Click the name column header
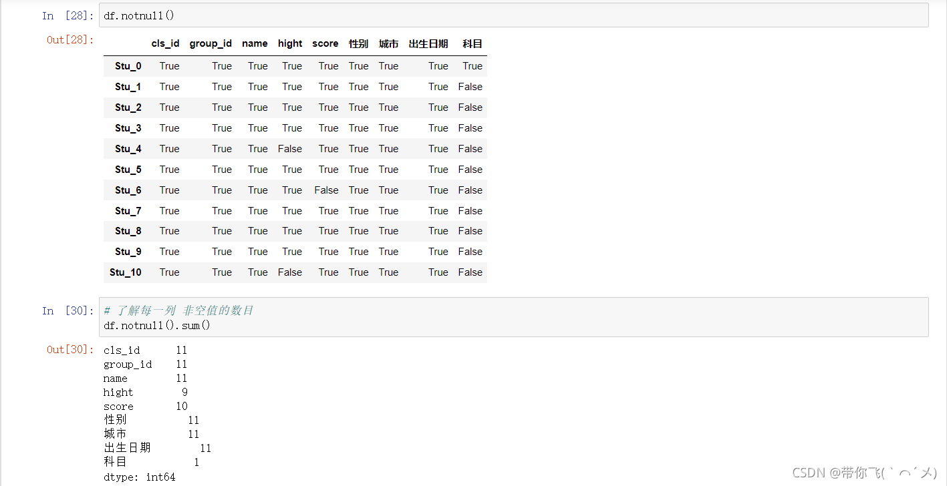The height and width of the screenshot is (486, 947). coord(255,43)
